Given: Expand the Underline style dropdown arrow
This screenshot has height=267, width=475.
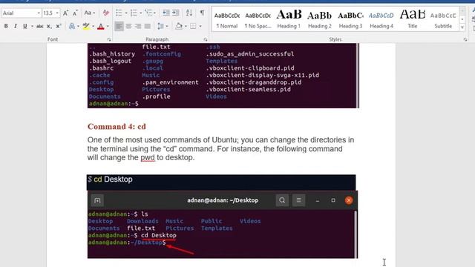Looking at the screenshot, I should [x=32, y=27].
